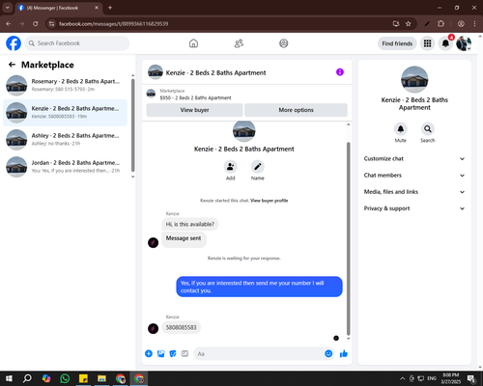The width and height of the screenshot is (483, 386).
Task: Switch to the Messenger browser tab
Action: (x=58, y=8)
